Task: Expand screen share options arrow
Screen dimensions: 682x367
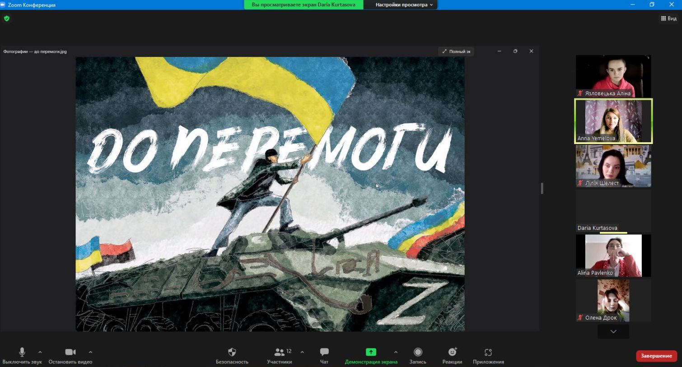Action: click(x=396, y=352)
